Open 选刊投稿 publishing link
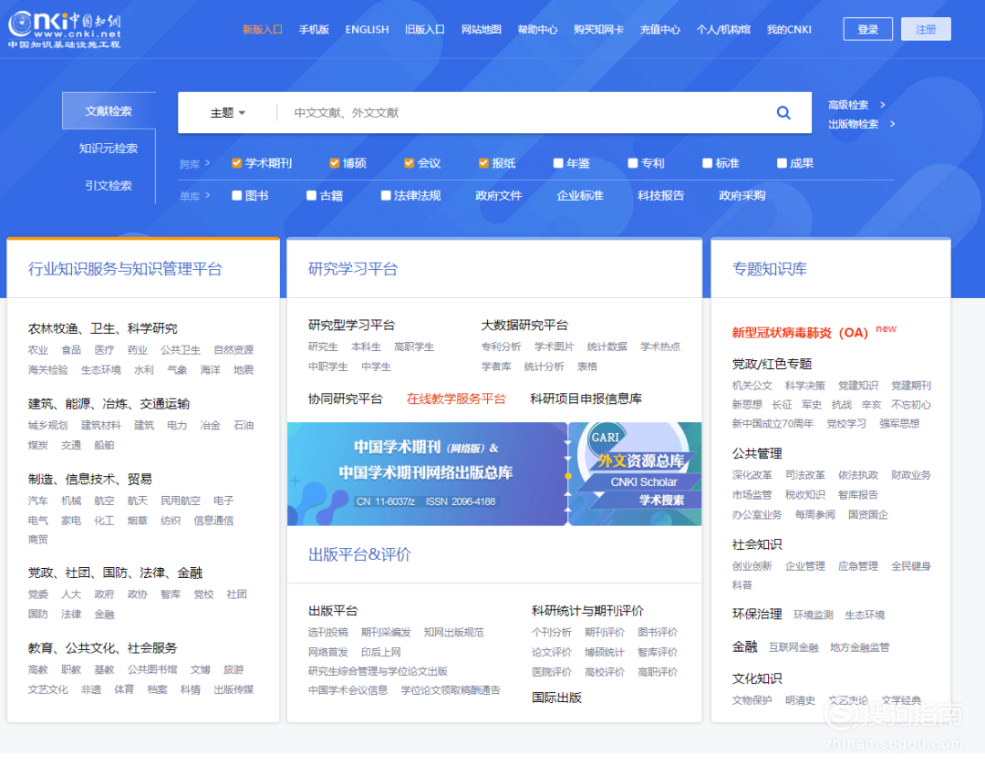 pos(328,633)
